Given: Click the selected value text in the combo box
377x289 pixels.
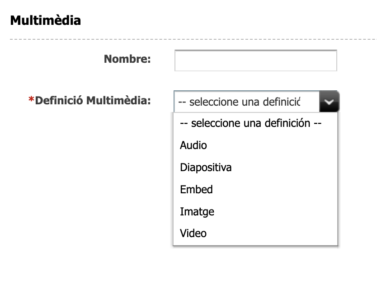Looking at the screenshot, I should (x=240, y=102).
